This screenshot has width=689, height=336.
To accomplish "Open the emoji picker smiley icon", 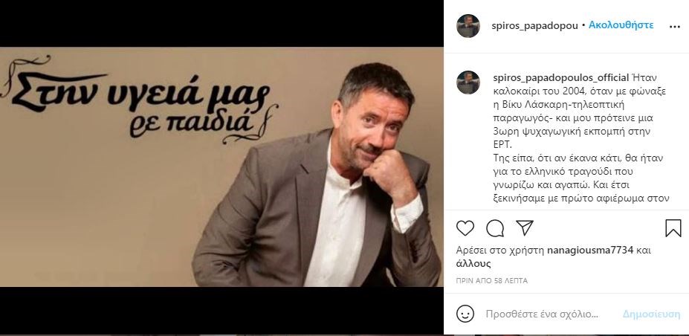I will click(x=465, y=314).
